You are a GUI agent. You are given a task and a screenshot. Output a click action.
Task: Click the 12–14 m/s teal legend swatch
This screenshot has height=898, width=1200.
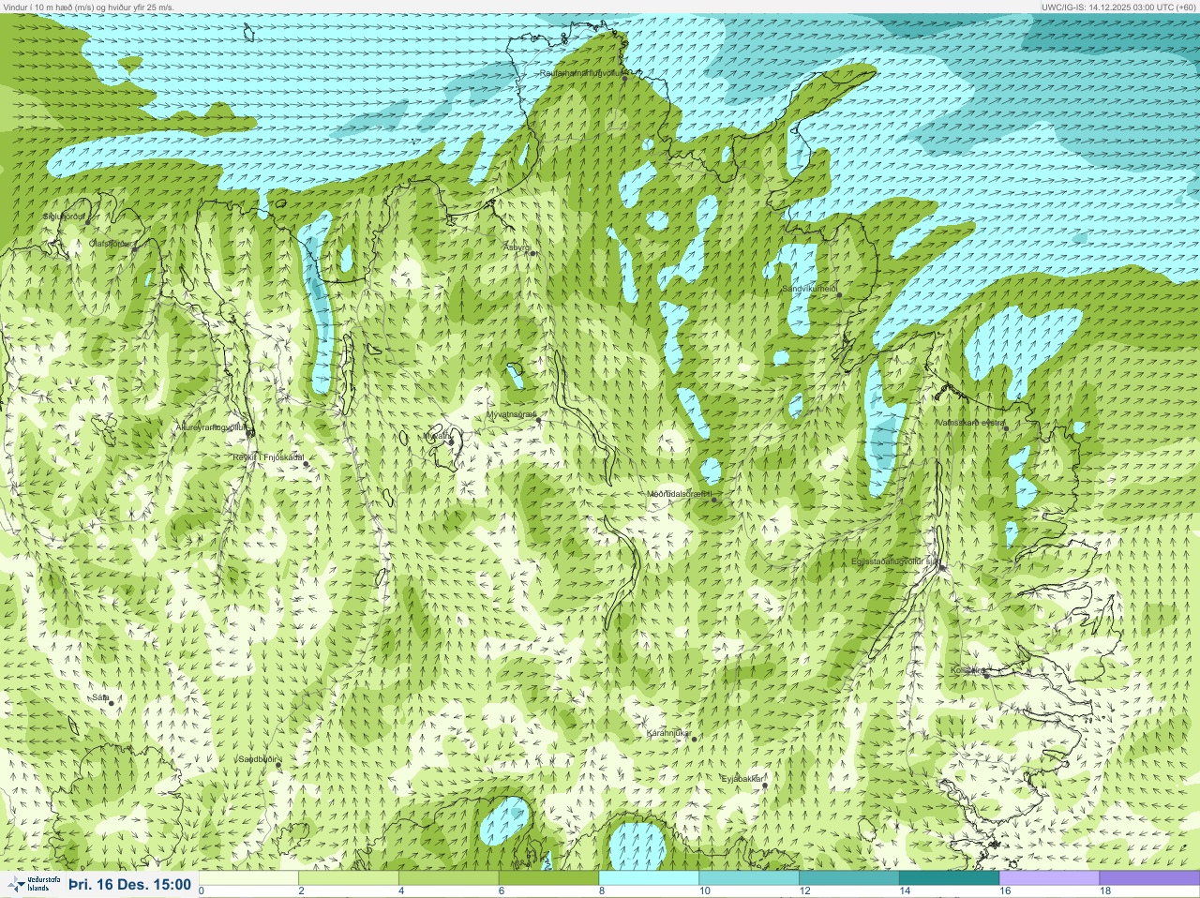tap(848, 878)
